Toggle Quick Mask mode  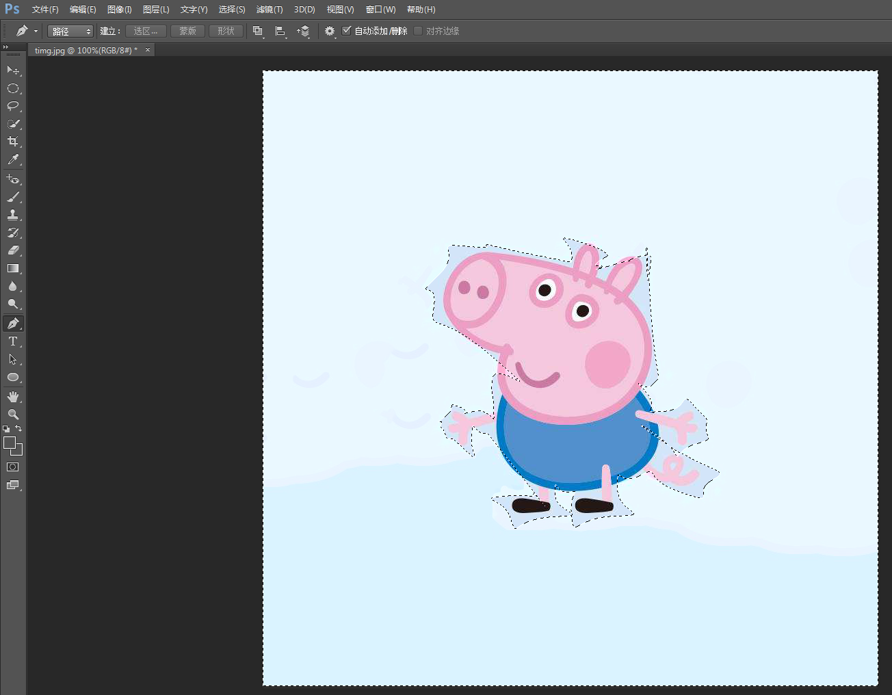tap(13, 467)
